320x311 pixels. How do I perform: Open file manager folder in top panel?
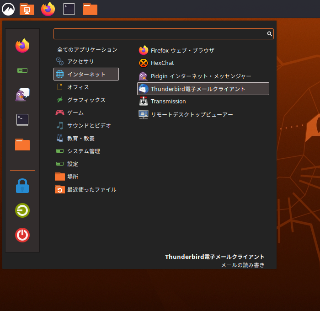pyautogui.click(x=90, y=9)
